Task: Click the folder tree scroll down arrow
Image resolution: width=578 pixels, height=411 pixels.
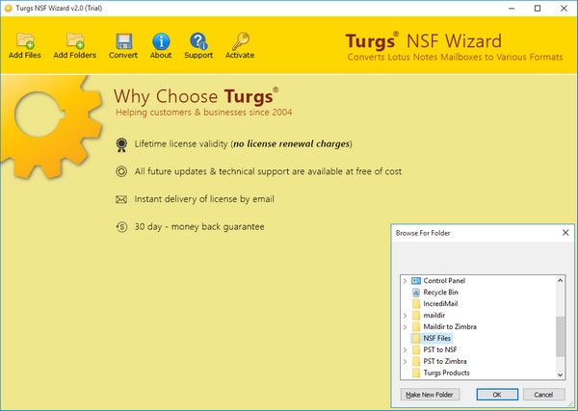Action: tap(560, 375)
